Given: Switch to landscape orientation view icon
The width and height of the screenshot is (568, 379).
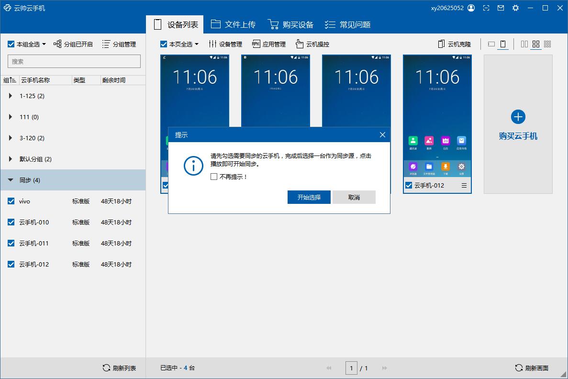Looking at the screenshot, I should point(491,44).
